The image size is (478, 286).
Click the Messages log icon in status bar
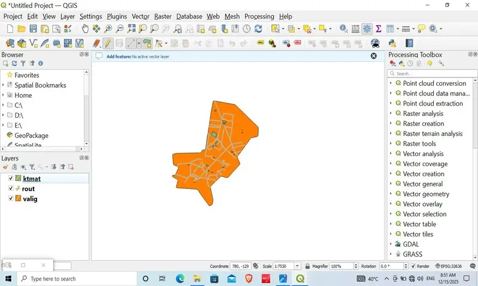(x=473, y=266)
